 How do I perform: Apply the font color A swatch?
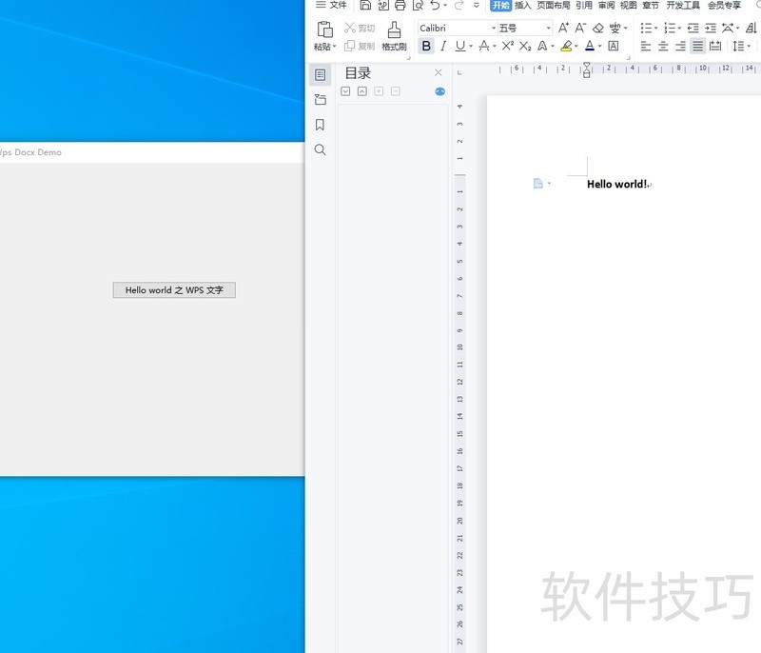click(590, 46)
